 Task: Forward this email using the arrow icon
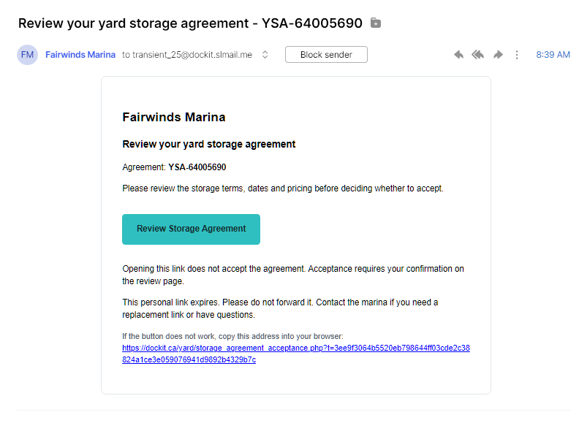coord(498,55)
